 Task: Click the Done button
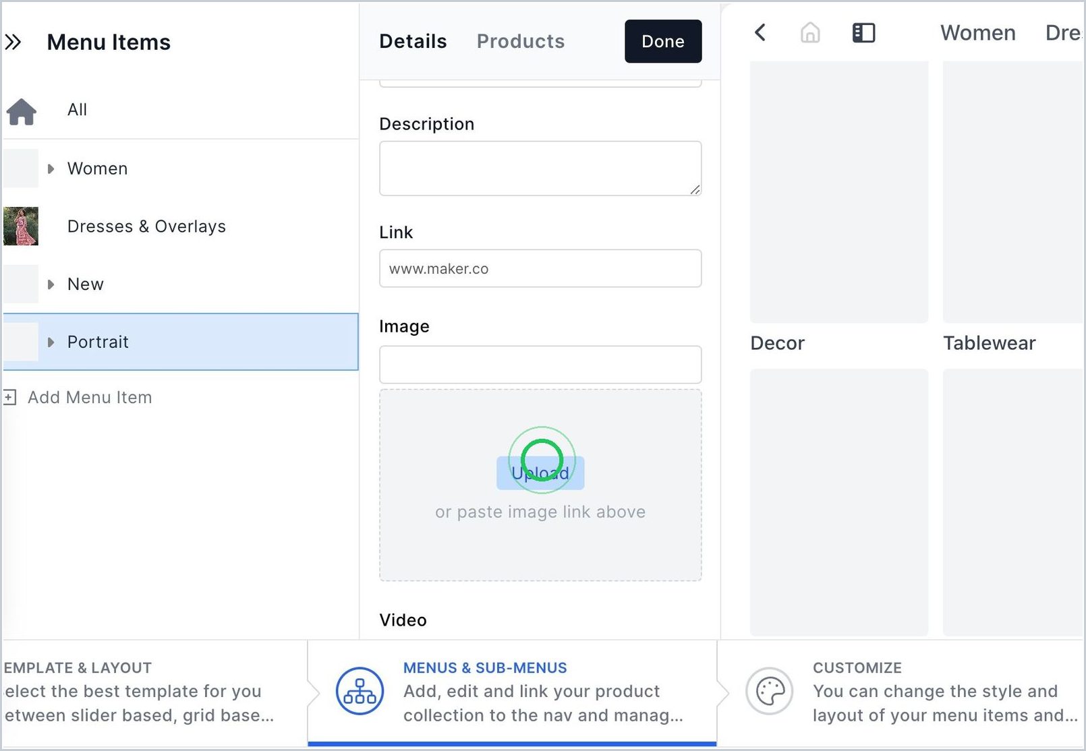point(663,42)
